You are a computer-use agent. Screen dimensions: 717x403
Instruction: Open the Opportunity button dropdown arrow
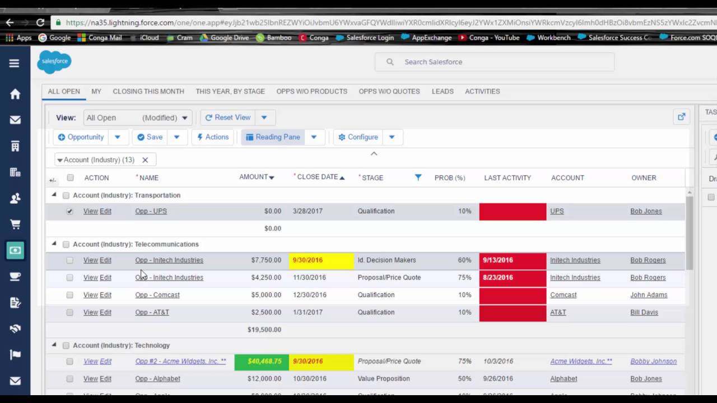117,137
